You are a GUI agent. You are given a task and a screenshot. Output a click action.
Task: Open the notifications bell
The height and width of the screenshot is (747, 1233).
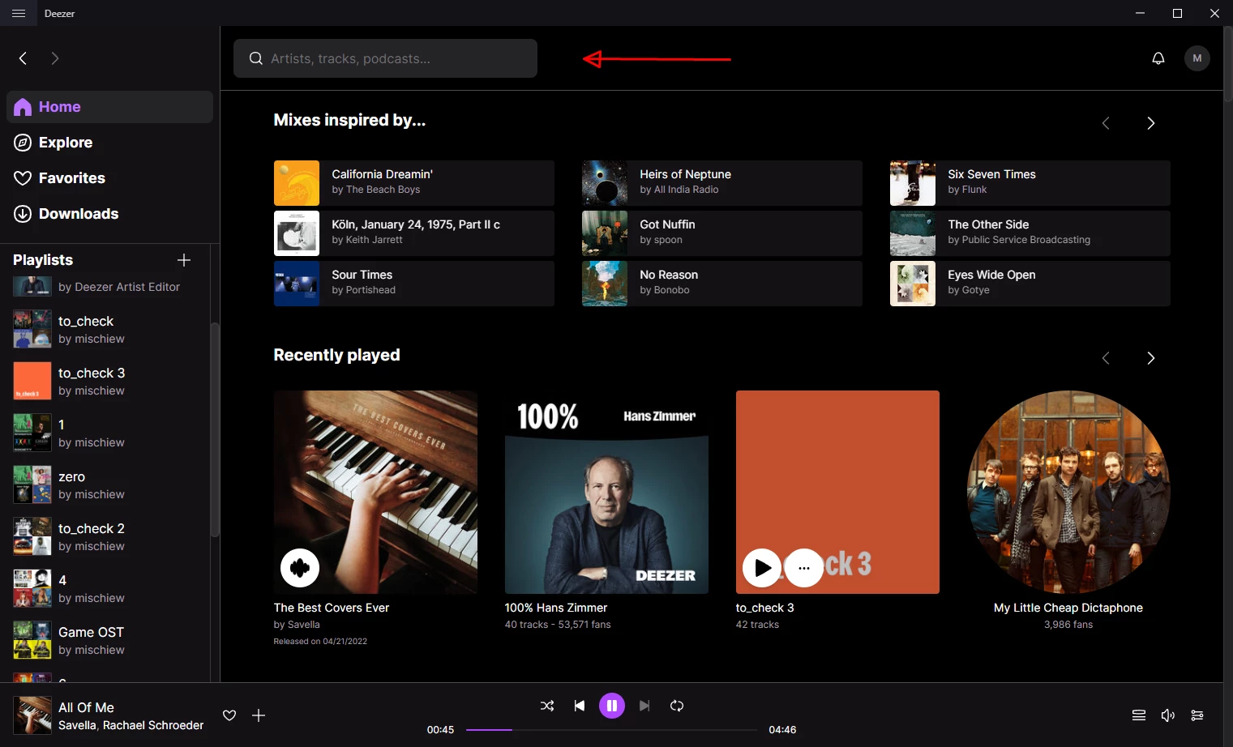(1158, 58)
